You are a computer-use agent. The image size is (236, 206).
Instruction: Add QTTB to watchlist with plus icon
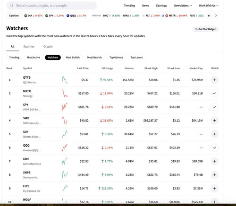214,80
